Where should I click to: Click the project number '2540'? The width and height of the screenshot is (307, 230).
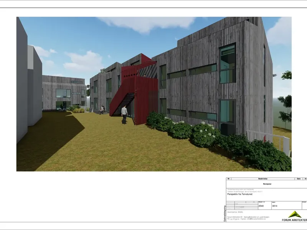point(261,206)
